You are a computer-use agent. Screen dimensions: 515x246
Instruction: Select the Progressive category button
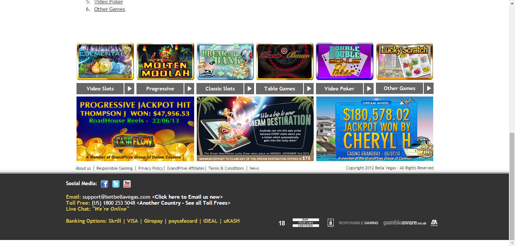click(160, 89)
